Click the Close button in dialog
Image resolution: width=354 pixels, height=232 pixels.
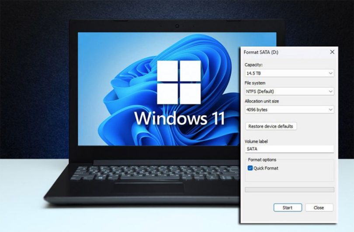(x=319, y=208)
